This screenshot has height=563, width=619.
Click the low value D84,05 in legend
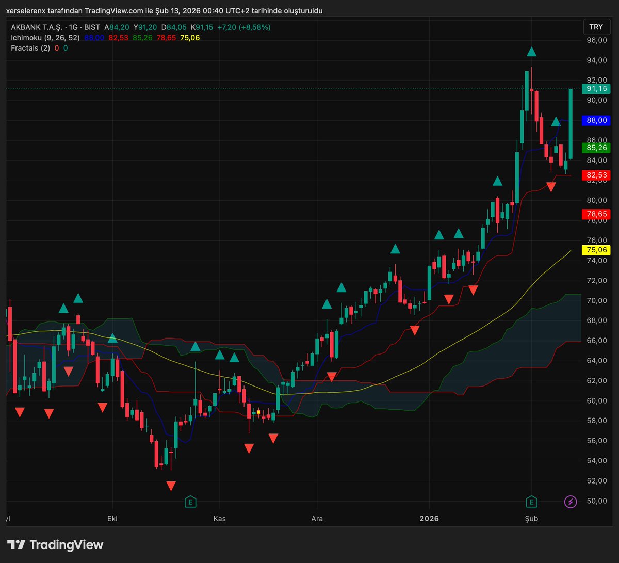174,27
